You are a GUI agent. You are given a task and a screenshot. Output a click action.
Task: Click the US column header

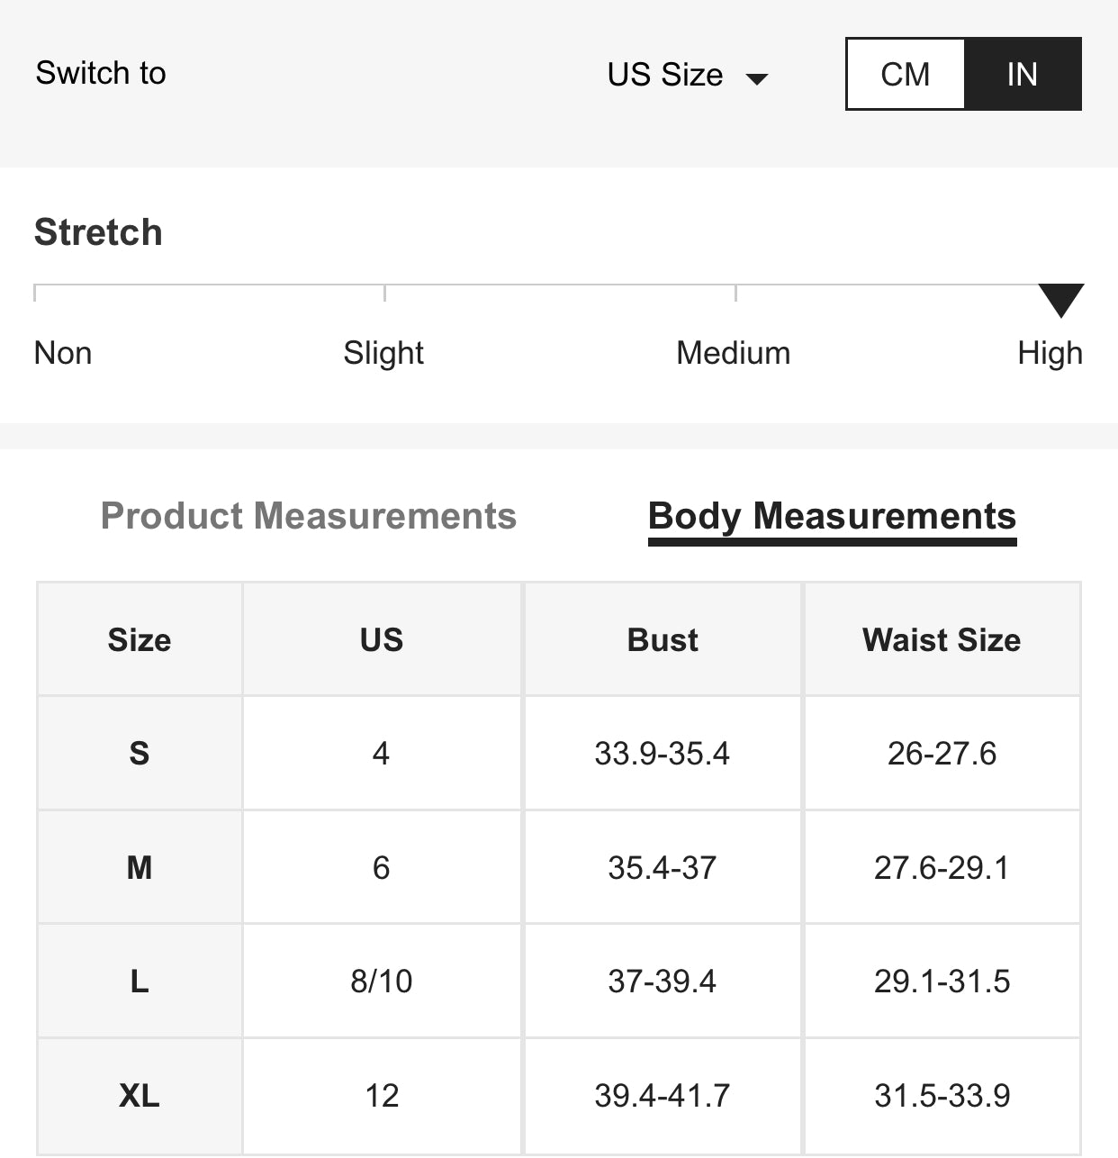click(x=382, y=640)
